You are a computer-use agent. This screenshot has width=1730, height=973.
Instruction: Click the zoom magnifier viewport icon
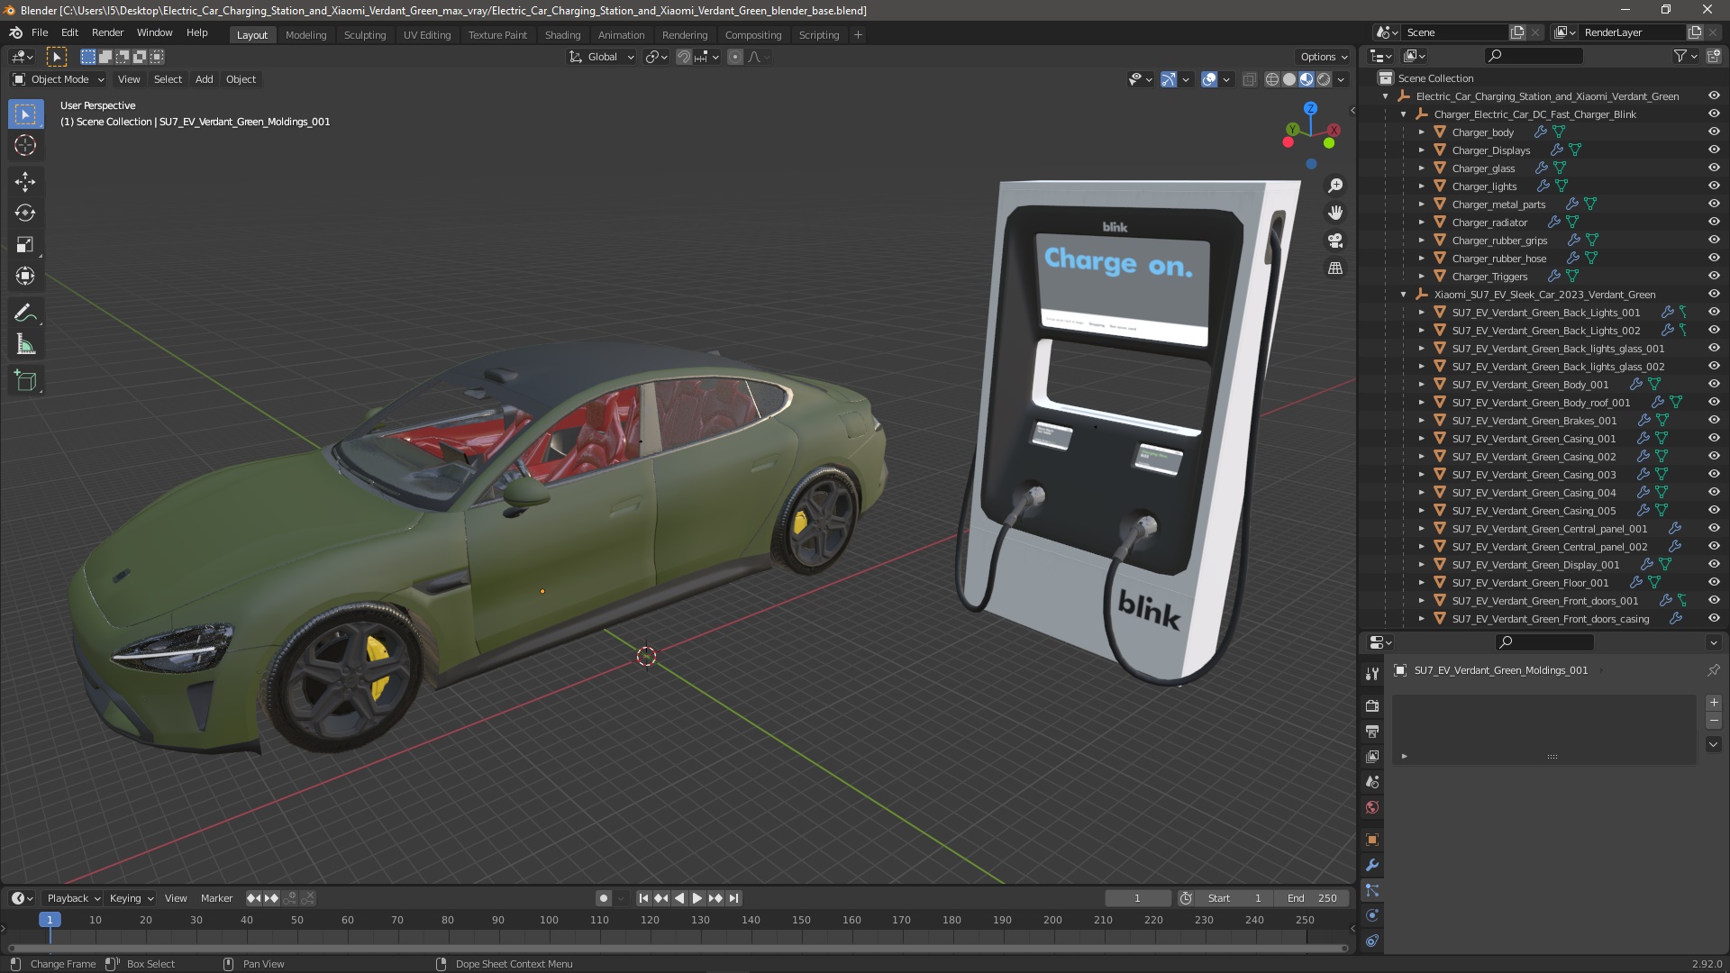[1335, 186]
